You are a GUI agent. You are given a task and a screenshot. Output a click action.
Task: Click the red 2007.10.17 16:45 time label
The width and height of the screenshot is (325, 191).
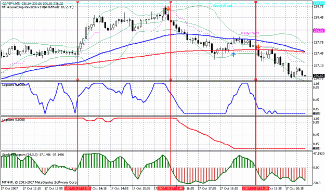point(171,188)
